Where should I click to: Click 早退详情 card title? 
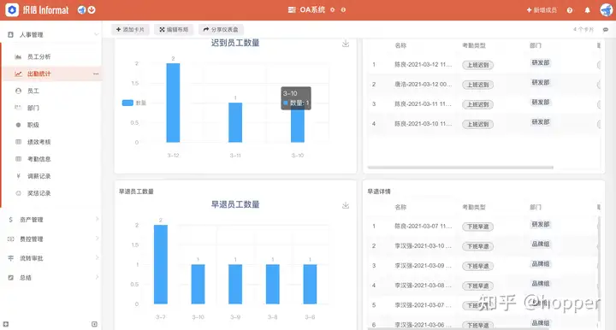click(379, 192)
